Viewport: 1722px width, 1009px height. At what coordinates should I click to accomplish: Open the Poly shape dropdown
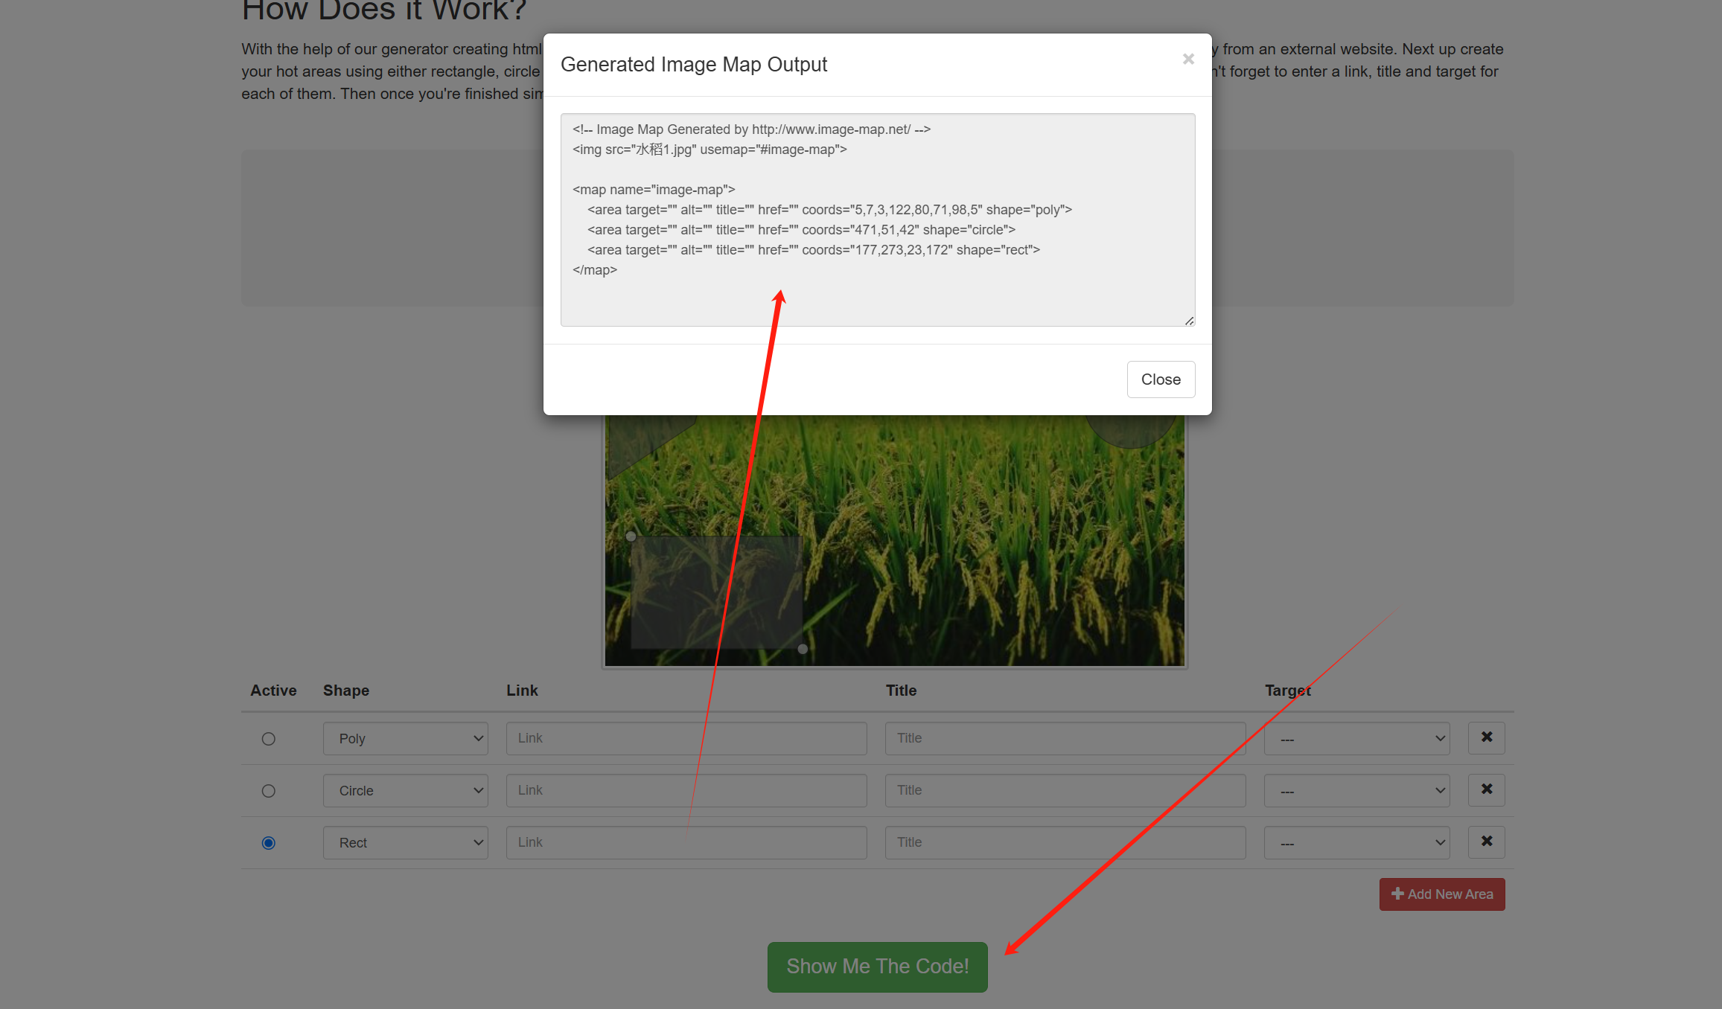[405, 739]
